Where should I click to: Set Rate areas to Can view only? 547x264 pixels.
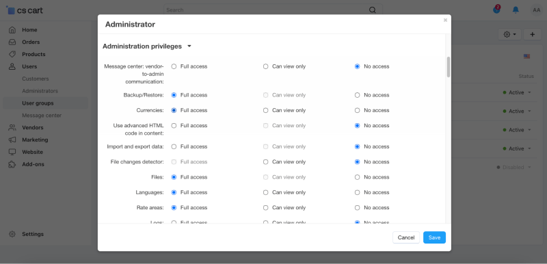(265, 207)
